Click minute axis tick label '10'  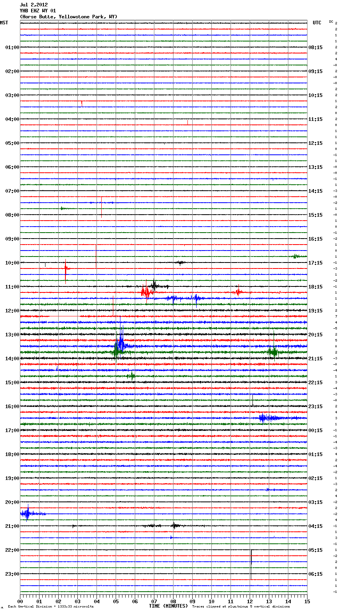click(x=211, y=601)
